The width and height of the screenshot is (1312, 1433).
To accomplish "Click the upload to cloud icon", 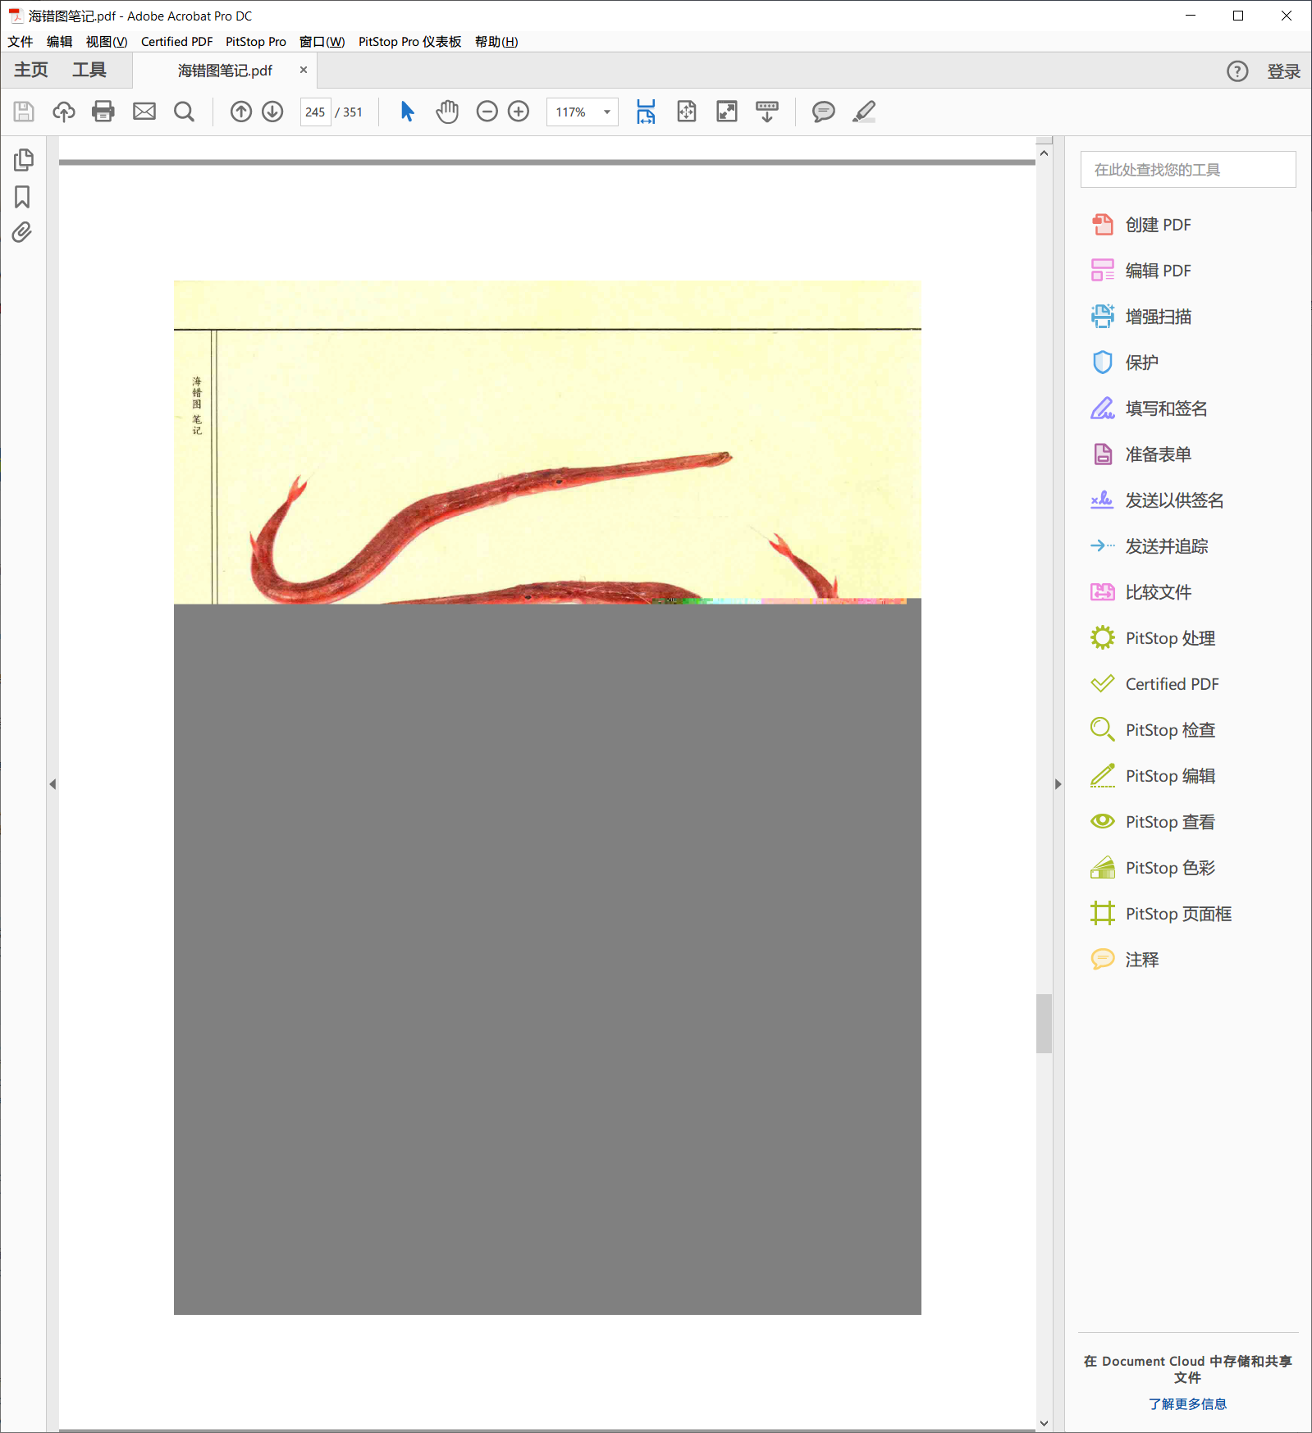I will (64, 112).
